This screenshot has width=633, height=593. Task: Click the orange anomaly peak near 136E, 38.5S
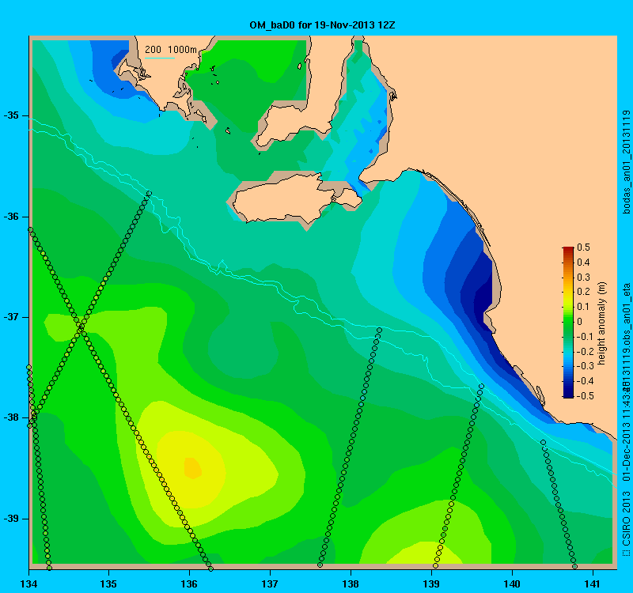point(192,468)
